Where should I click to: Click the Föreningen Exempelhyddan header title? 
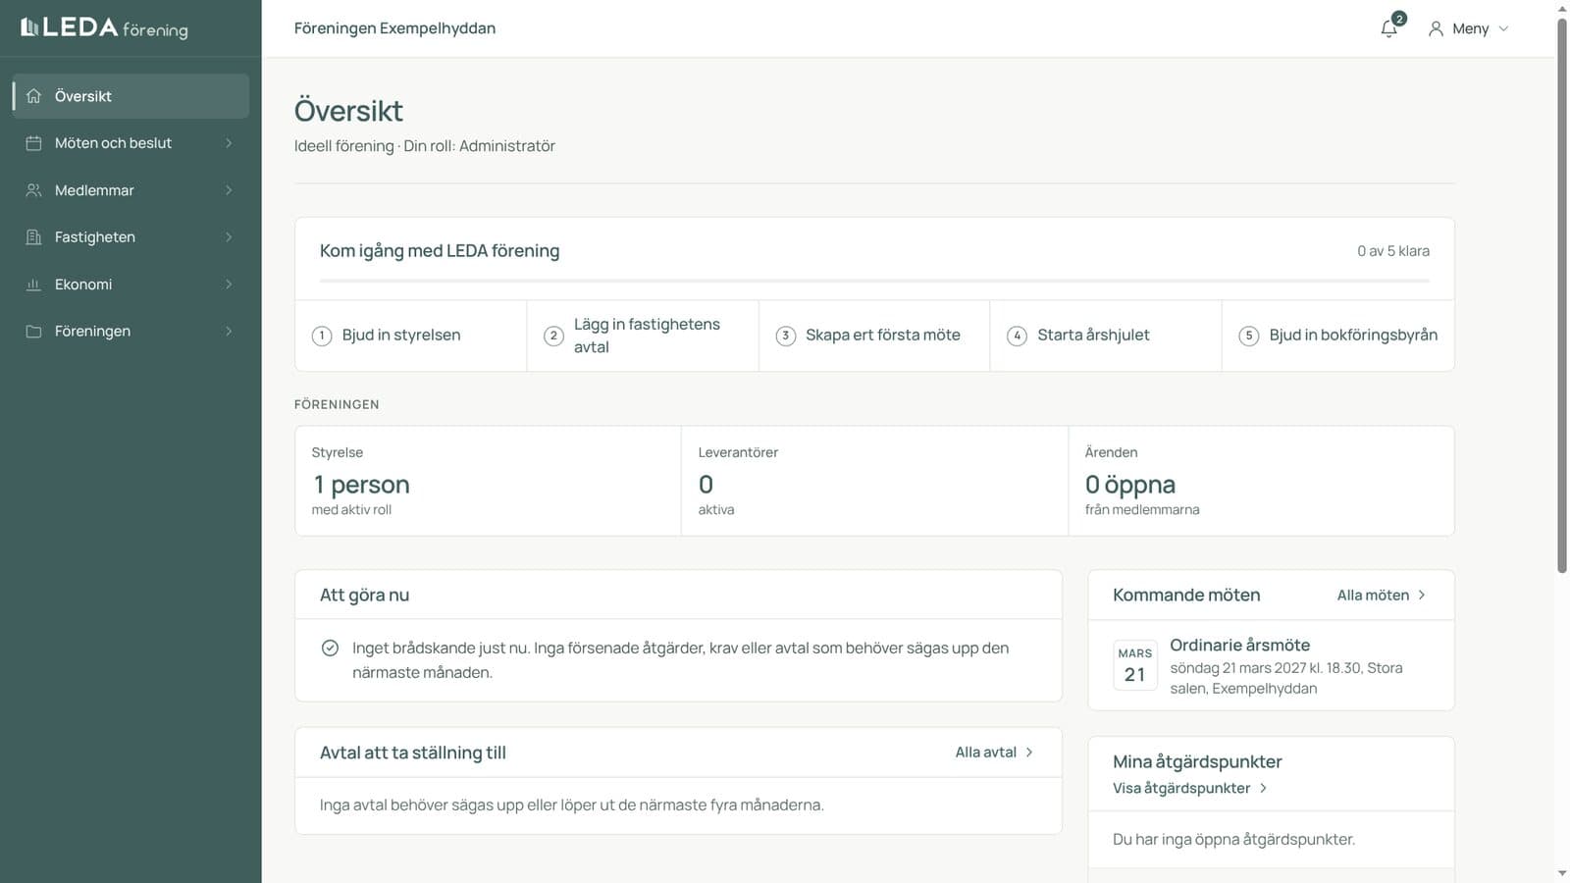point(394,28)
